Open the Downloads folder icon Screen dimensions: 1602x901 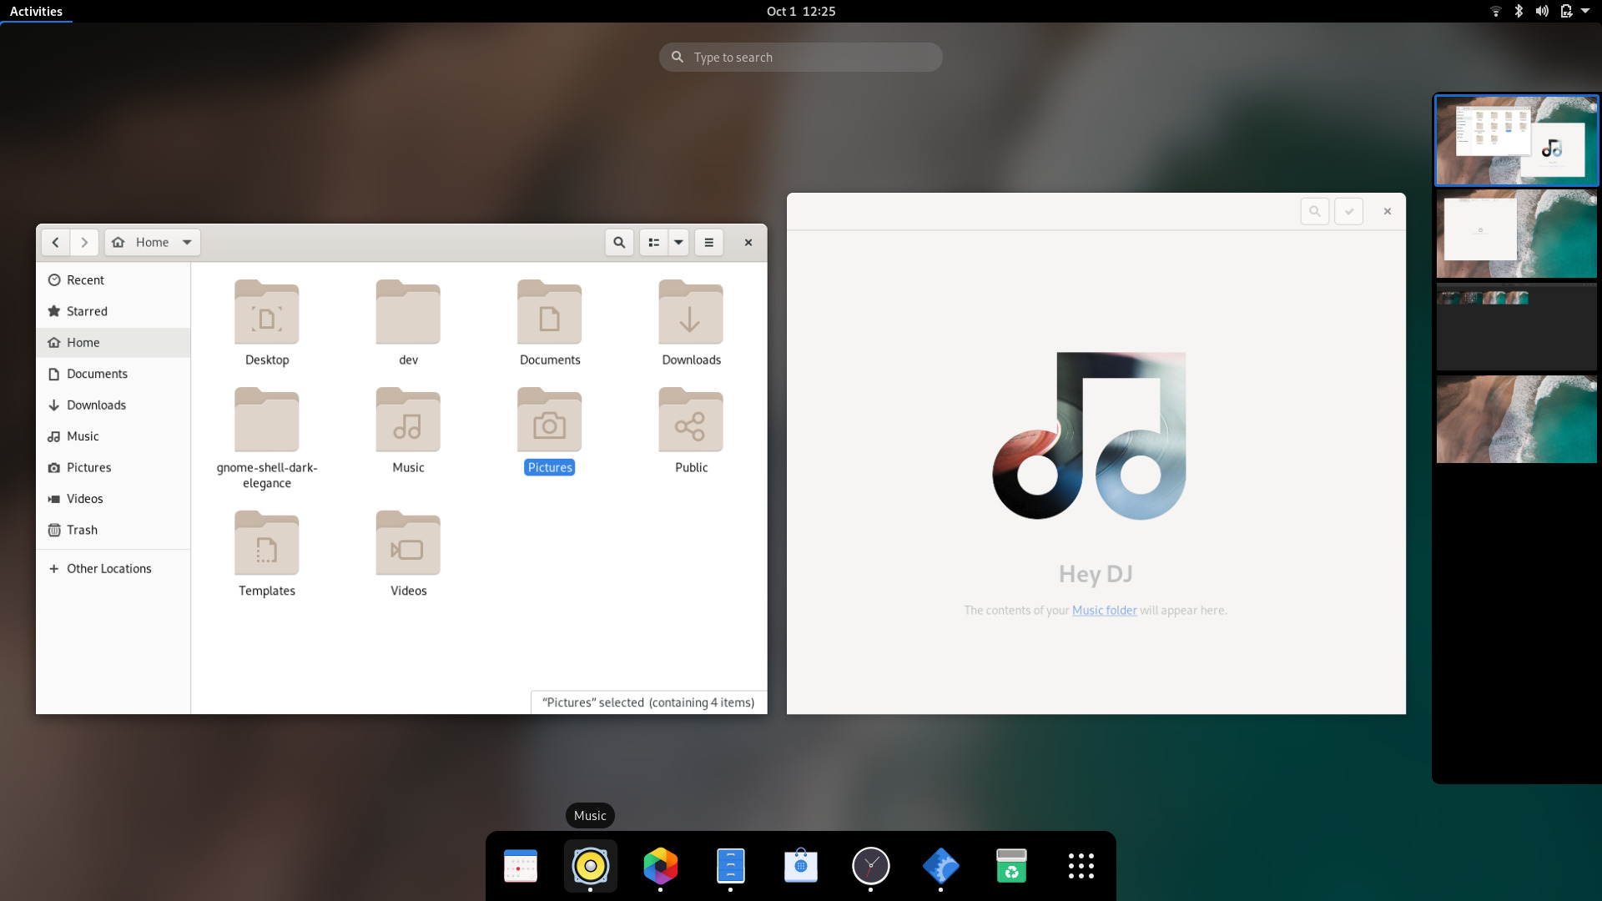pos(691,313)
